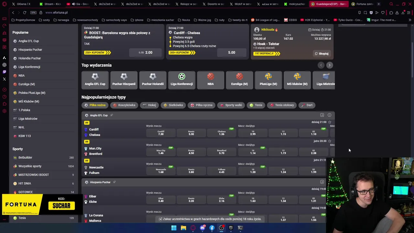Click info icon in Anglia EFL Cup header

point(329,115)
